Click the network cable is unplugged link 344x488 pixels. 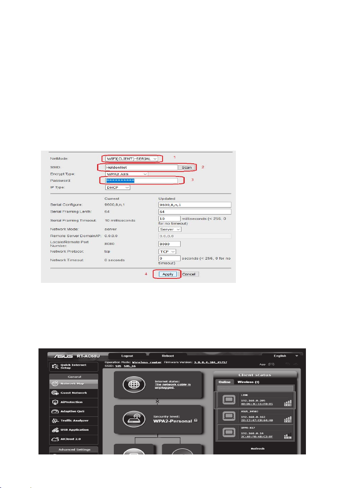click(x=173, y=386)
